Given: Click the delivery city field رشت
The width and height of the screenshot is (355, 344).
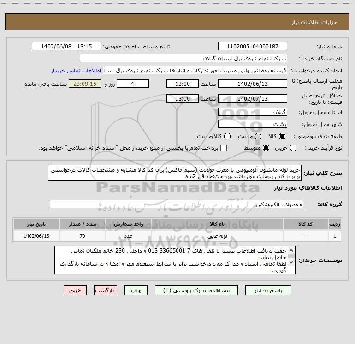Looking at the screenshot, I should coord(253,124).
